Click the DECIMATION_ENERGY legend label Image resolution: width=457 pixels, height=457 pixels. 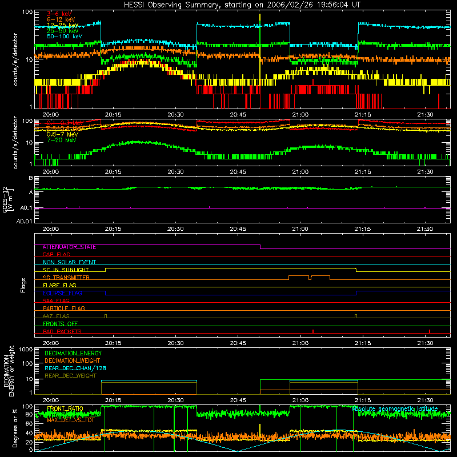point(73,353)
